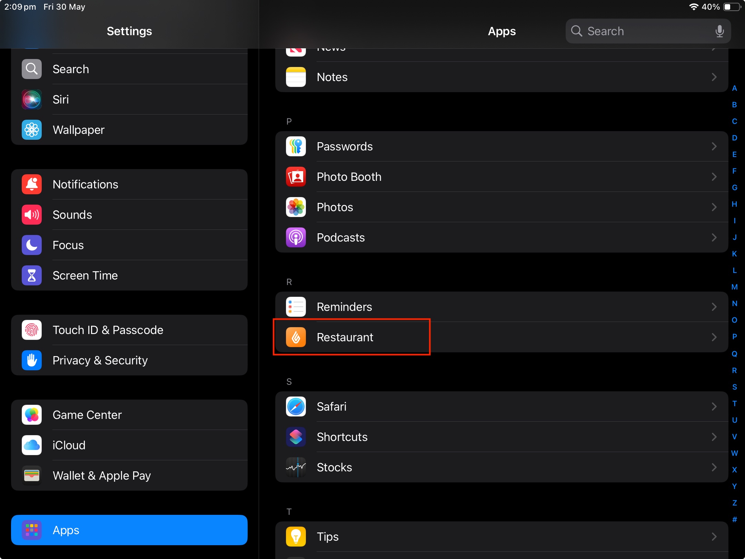Viewport: 745px width, 559px height.
Task: Select the Apps sidebar item
Action: (129, 530)
